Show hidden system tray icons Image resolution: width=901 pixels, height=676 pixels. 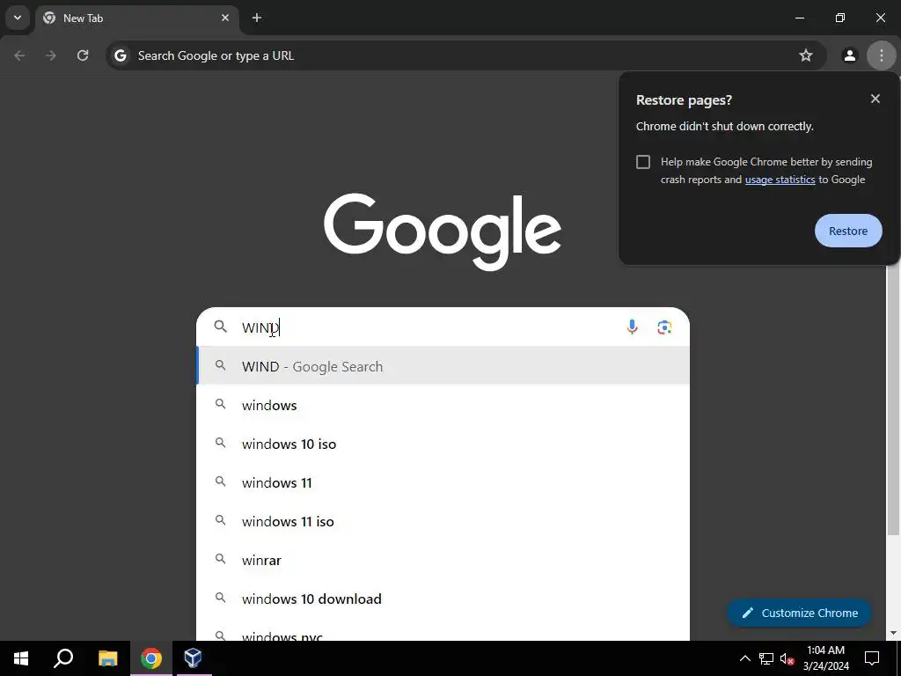pyautogui.click(x=744, y=658)
